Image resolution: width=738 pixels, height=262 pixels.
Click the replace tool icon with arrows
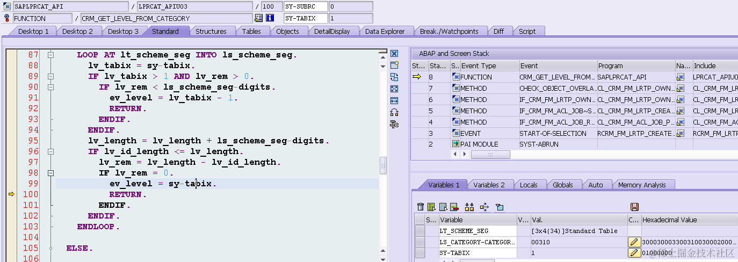tap(394, 77)
